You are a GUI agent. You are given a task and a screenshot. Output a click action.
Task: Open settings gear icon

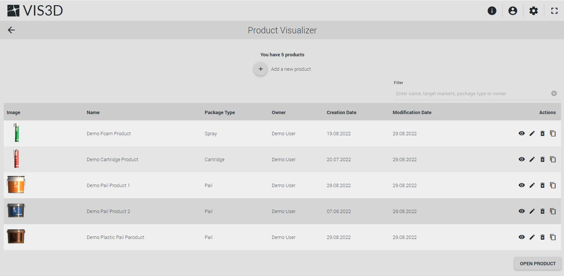(534, 11)
